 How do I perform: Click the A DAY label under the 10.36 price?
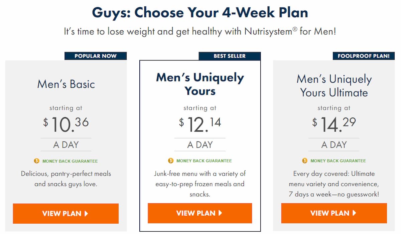[65, 144]
